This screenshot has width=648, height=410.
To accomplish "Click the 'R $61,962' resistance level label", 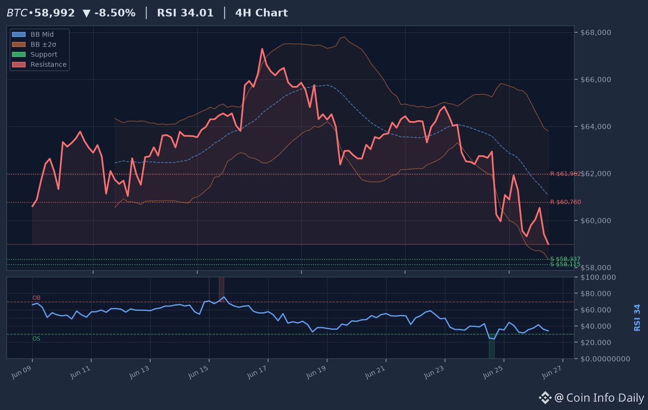I will [x=565, y=174].
